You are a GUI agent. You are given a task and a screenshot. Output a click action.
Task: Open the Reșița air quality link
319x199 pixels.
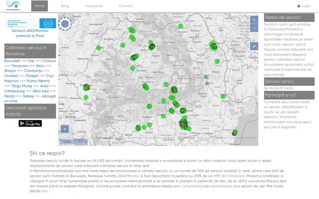[10, 96]
